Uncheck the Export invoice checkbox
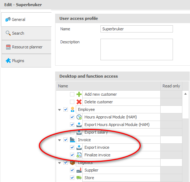Image resolution: width=190 pixels, height=182 pixels. [72, 147]
